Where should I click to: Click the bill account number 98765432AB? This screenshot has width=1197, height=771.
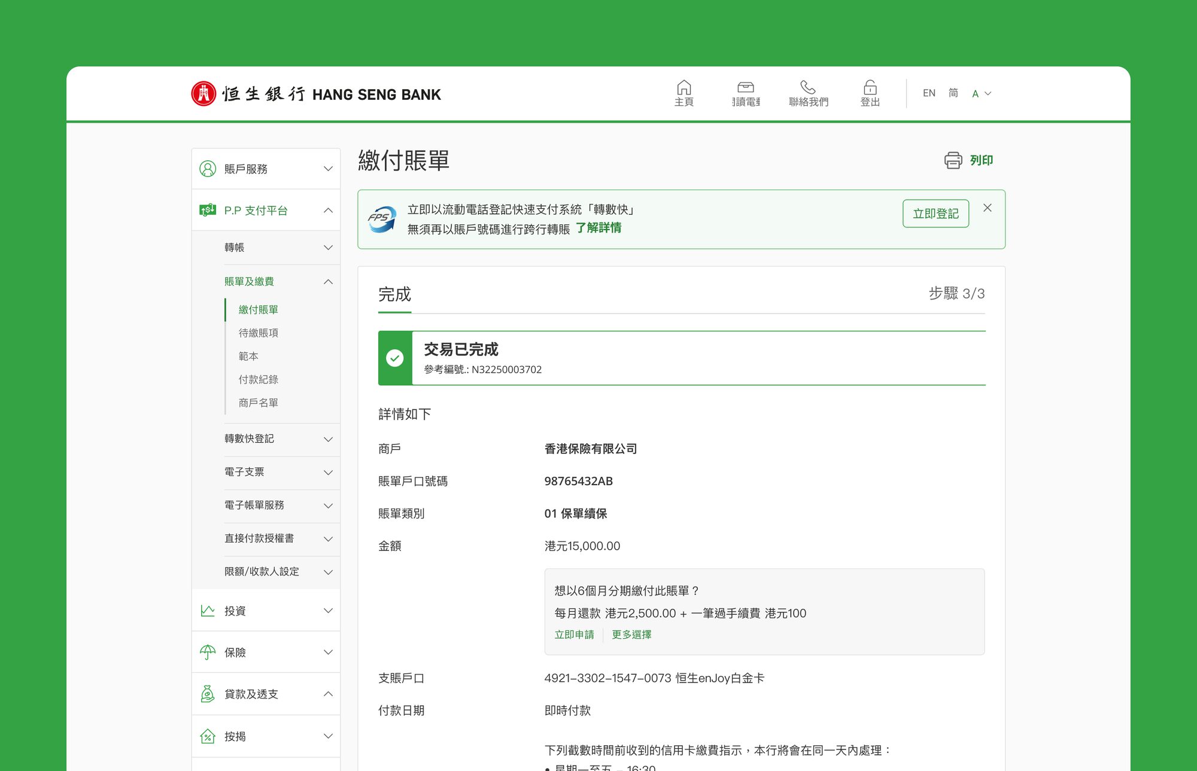click(x=579, y=481)
